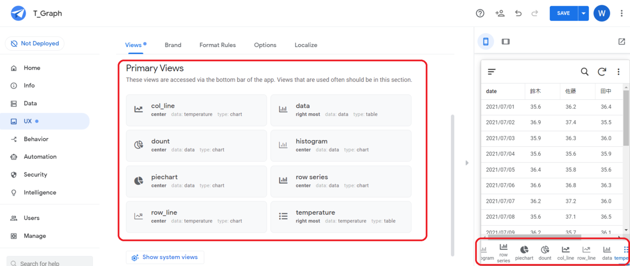Click the SAVE button
Screen dimensions: 630x266
(x=563, y=13)
